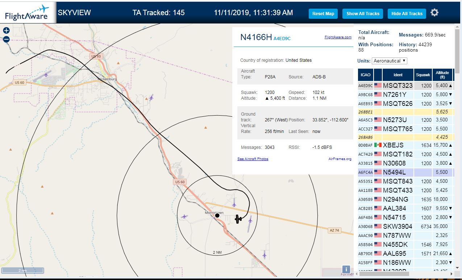Open the Units Aeronautical dropdown
This screenshot has height=280, width=462.
(x=390, y=61)
